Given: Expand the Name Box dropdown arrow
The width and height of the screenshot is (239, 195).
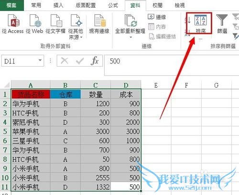Looking at the screenshot, I should 40,60.
